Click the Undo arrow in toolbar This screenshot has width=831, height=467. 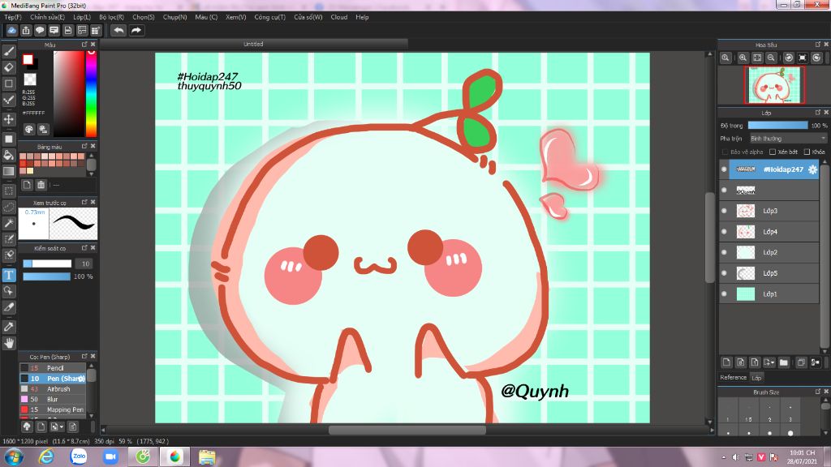tap(118, 30)
